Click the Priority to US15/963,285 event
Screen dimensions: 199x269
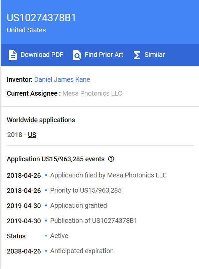click(86, 191)
